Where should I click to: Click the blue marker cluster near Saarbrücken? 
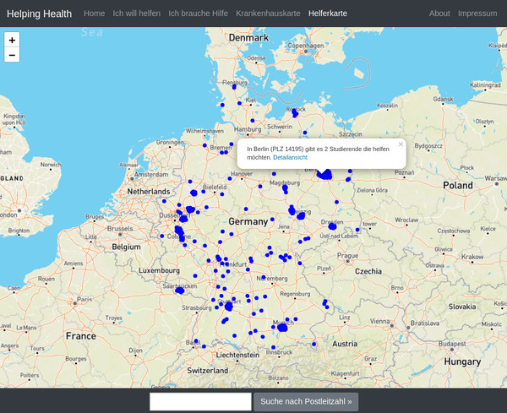coord(180,291)
